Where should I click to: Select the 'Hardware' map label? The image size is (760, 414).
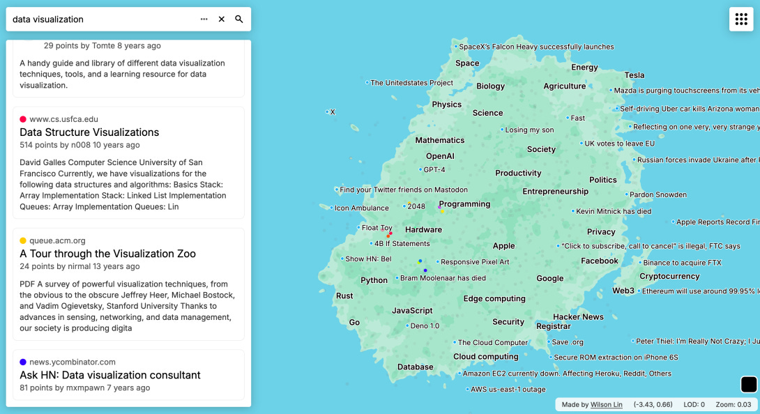coord(424,230)
